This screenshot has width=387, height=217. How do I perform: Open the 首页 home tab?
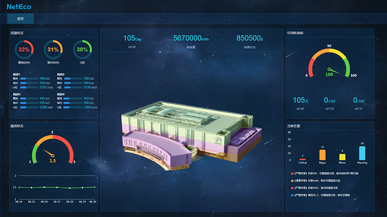pyautogui.click(x=20, y=19)
